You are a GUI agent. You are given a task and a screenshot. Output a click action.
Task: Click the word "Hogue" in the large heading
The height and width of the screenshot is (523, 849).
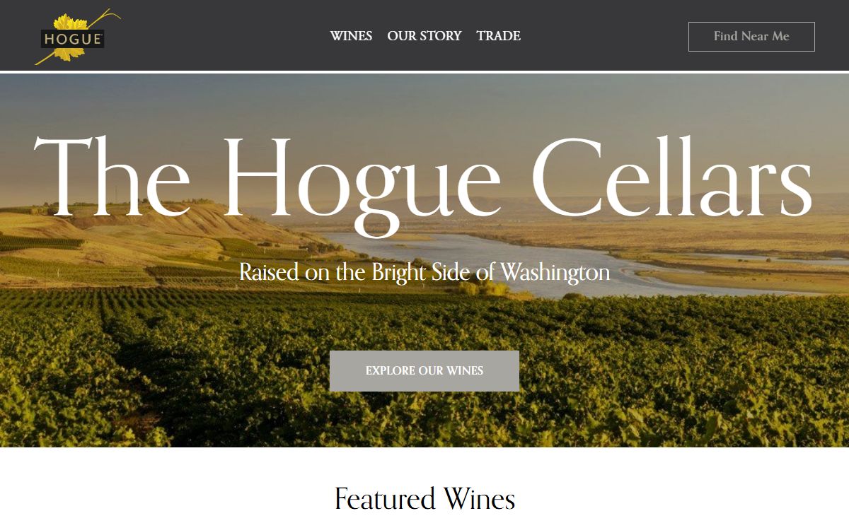tap(362, 182)
